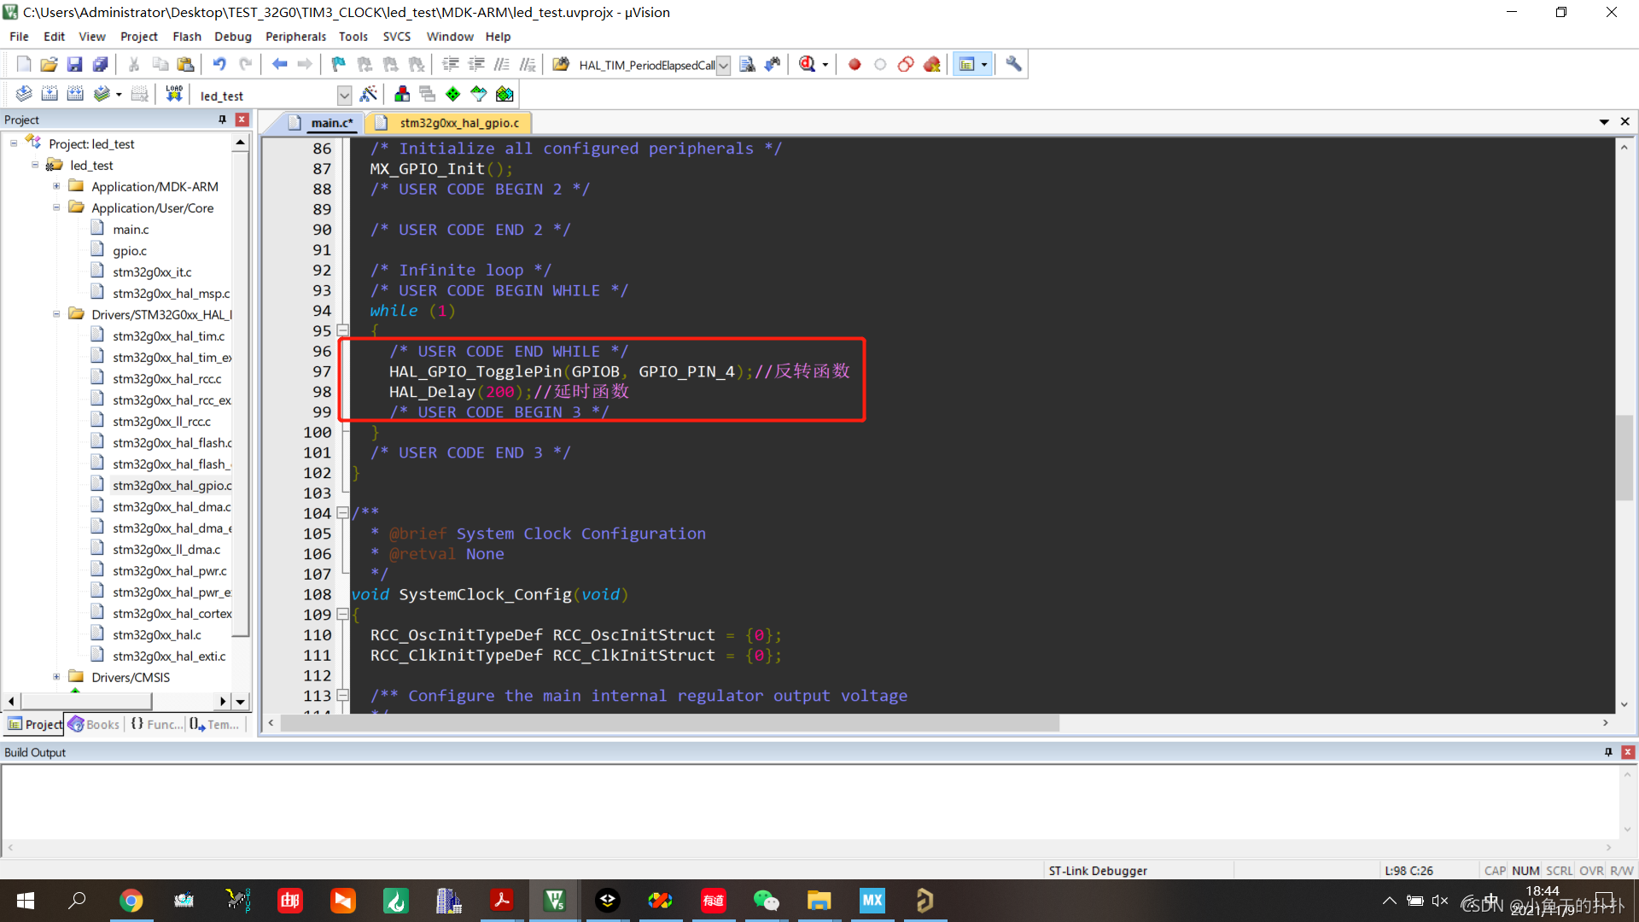Start debug session magnifier icon
1639x922 pixels.
pos(807,64)
